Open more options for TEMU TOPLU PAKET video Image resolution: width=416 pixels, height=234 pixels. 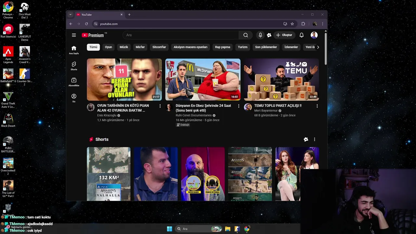[317, 106]
